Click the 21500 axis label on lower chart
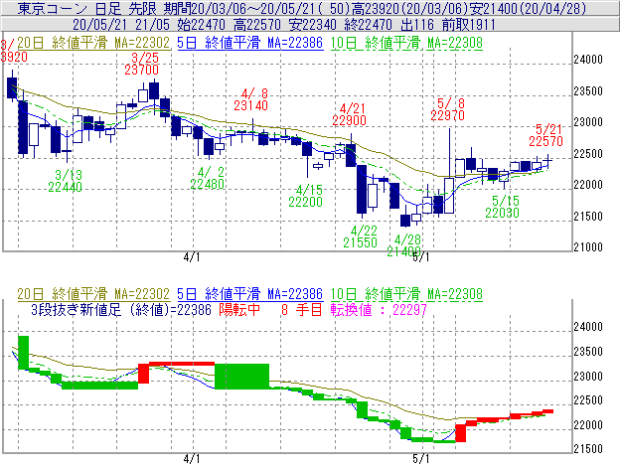The image size is (620, 471). click(x=588, y=449)
